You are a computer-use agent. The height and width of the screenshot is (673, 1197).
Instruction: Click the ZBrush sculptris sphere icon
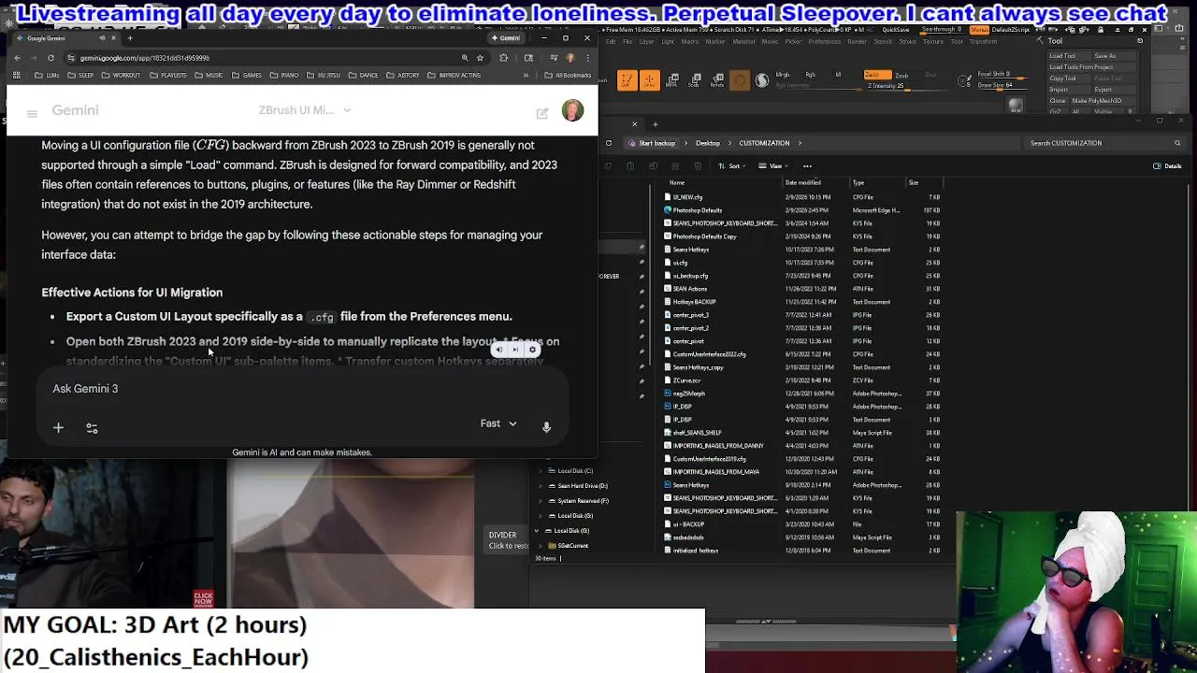click(762, 80)
